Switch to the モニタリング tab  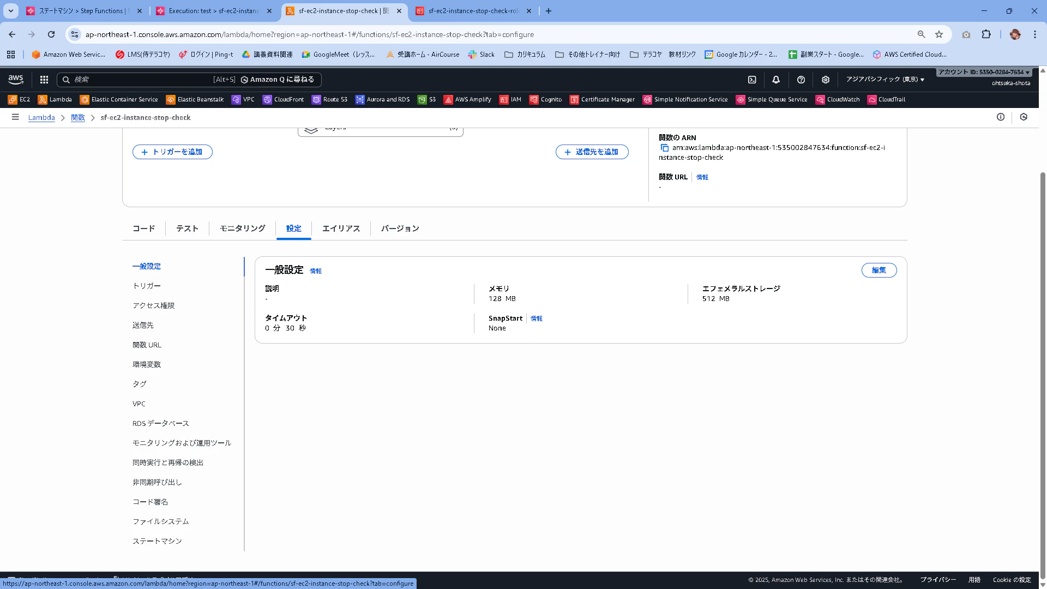tap(242, 229)
